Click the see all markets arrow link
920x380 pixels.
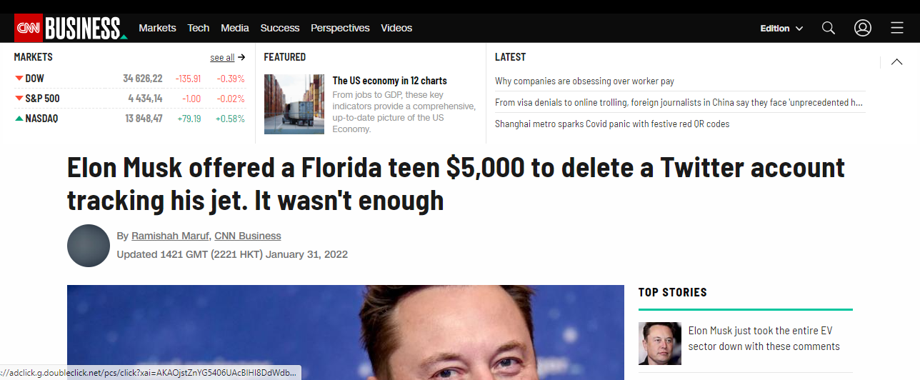tap(228, 57)
